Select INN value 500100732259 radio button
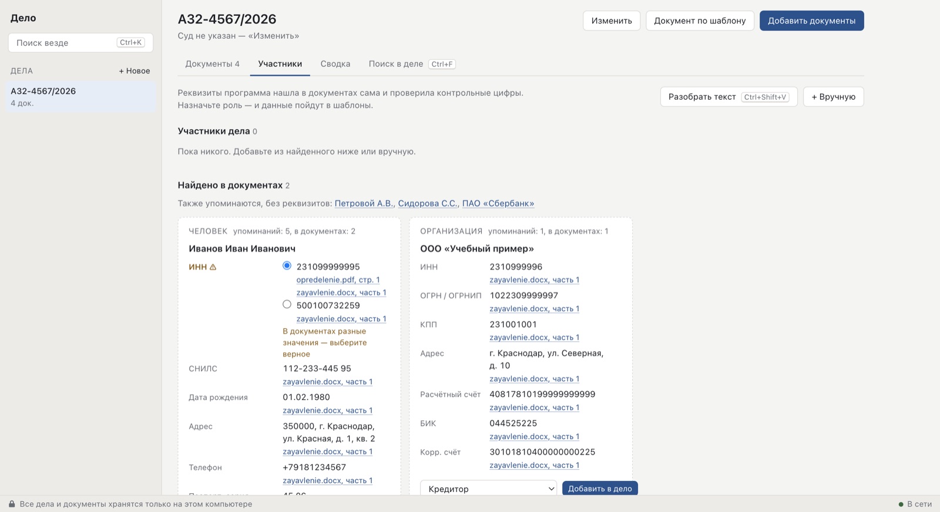 287,304
